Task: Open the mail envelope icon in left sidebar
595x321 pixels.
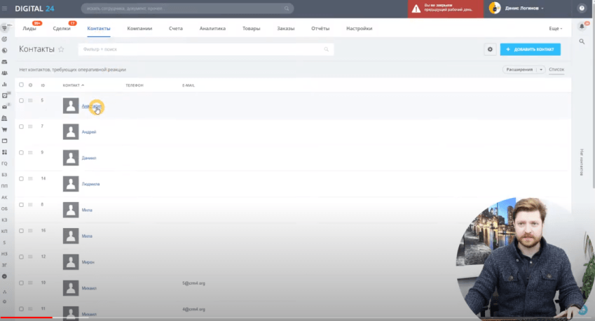Action: click(x=4, y=107)
